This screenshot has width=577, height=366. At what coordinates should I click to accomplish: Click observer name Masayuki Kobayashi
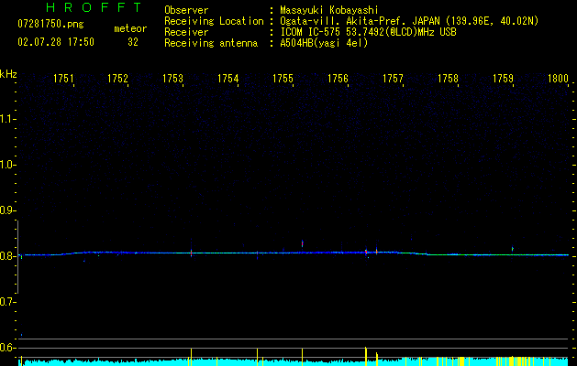point(329,10)
